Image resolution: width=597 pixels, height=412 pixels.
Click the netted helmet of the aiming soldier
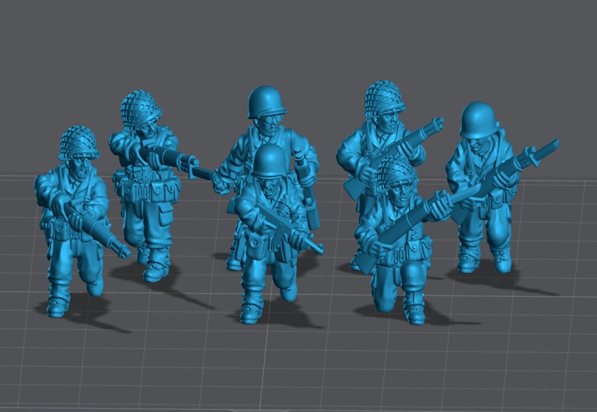138,105
